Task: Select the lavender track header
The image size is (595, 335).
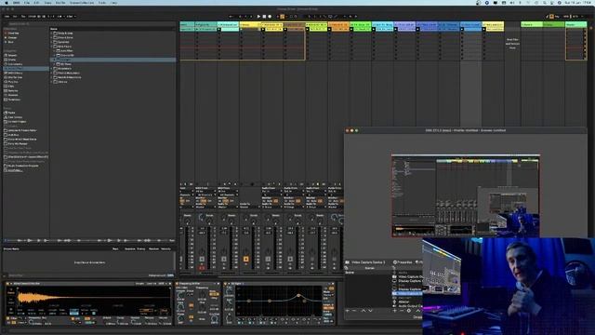Action: 405,25
